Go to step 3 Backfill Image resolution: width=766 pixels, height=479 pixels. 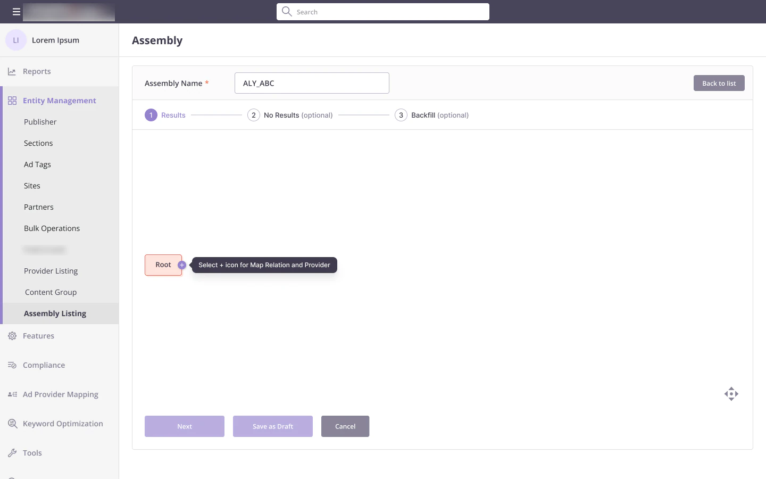point(431,115)
